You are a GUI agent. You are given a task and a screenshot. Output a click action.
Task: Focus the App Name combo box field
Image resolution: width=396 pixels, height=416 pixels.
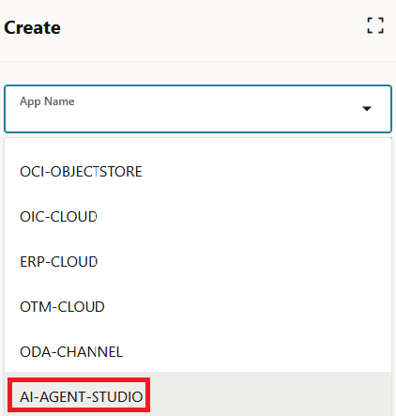198,109
